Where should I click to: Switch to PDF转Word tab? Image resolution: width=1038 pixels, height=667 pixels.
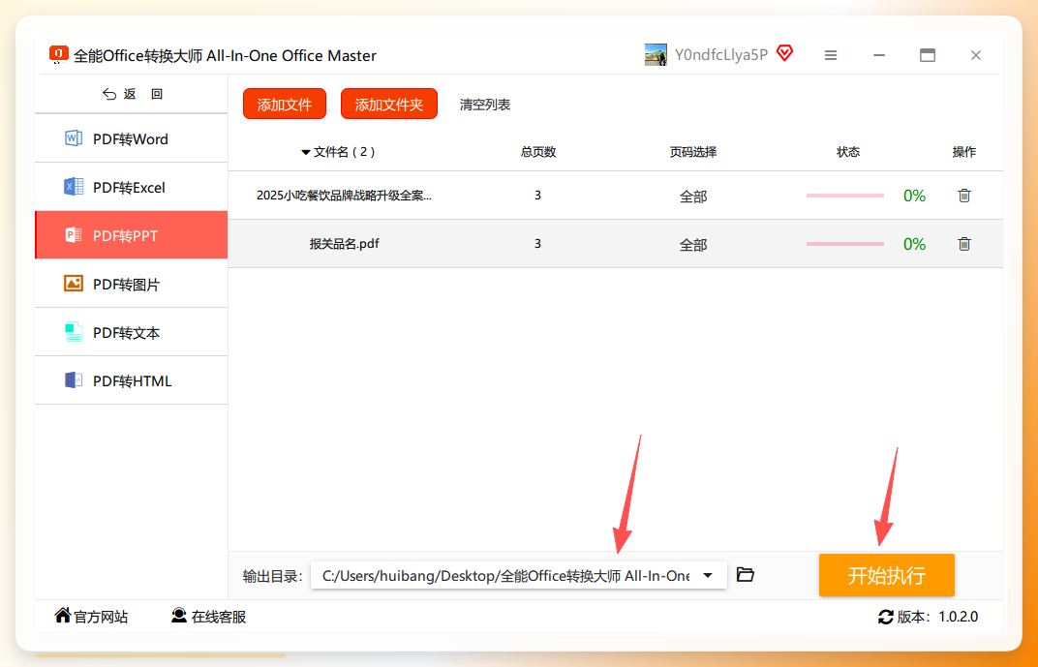tap(131, 138)
